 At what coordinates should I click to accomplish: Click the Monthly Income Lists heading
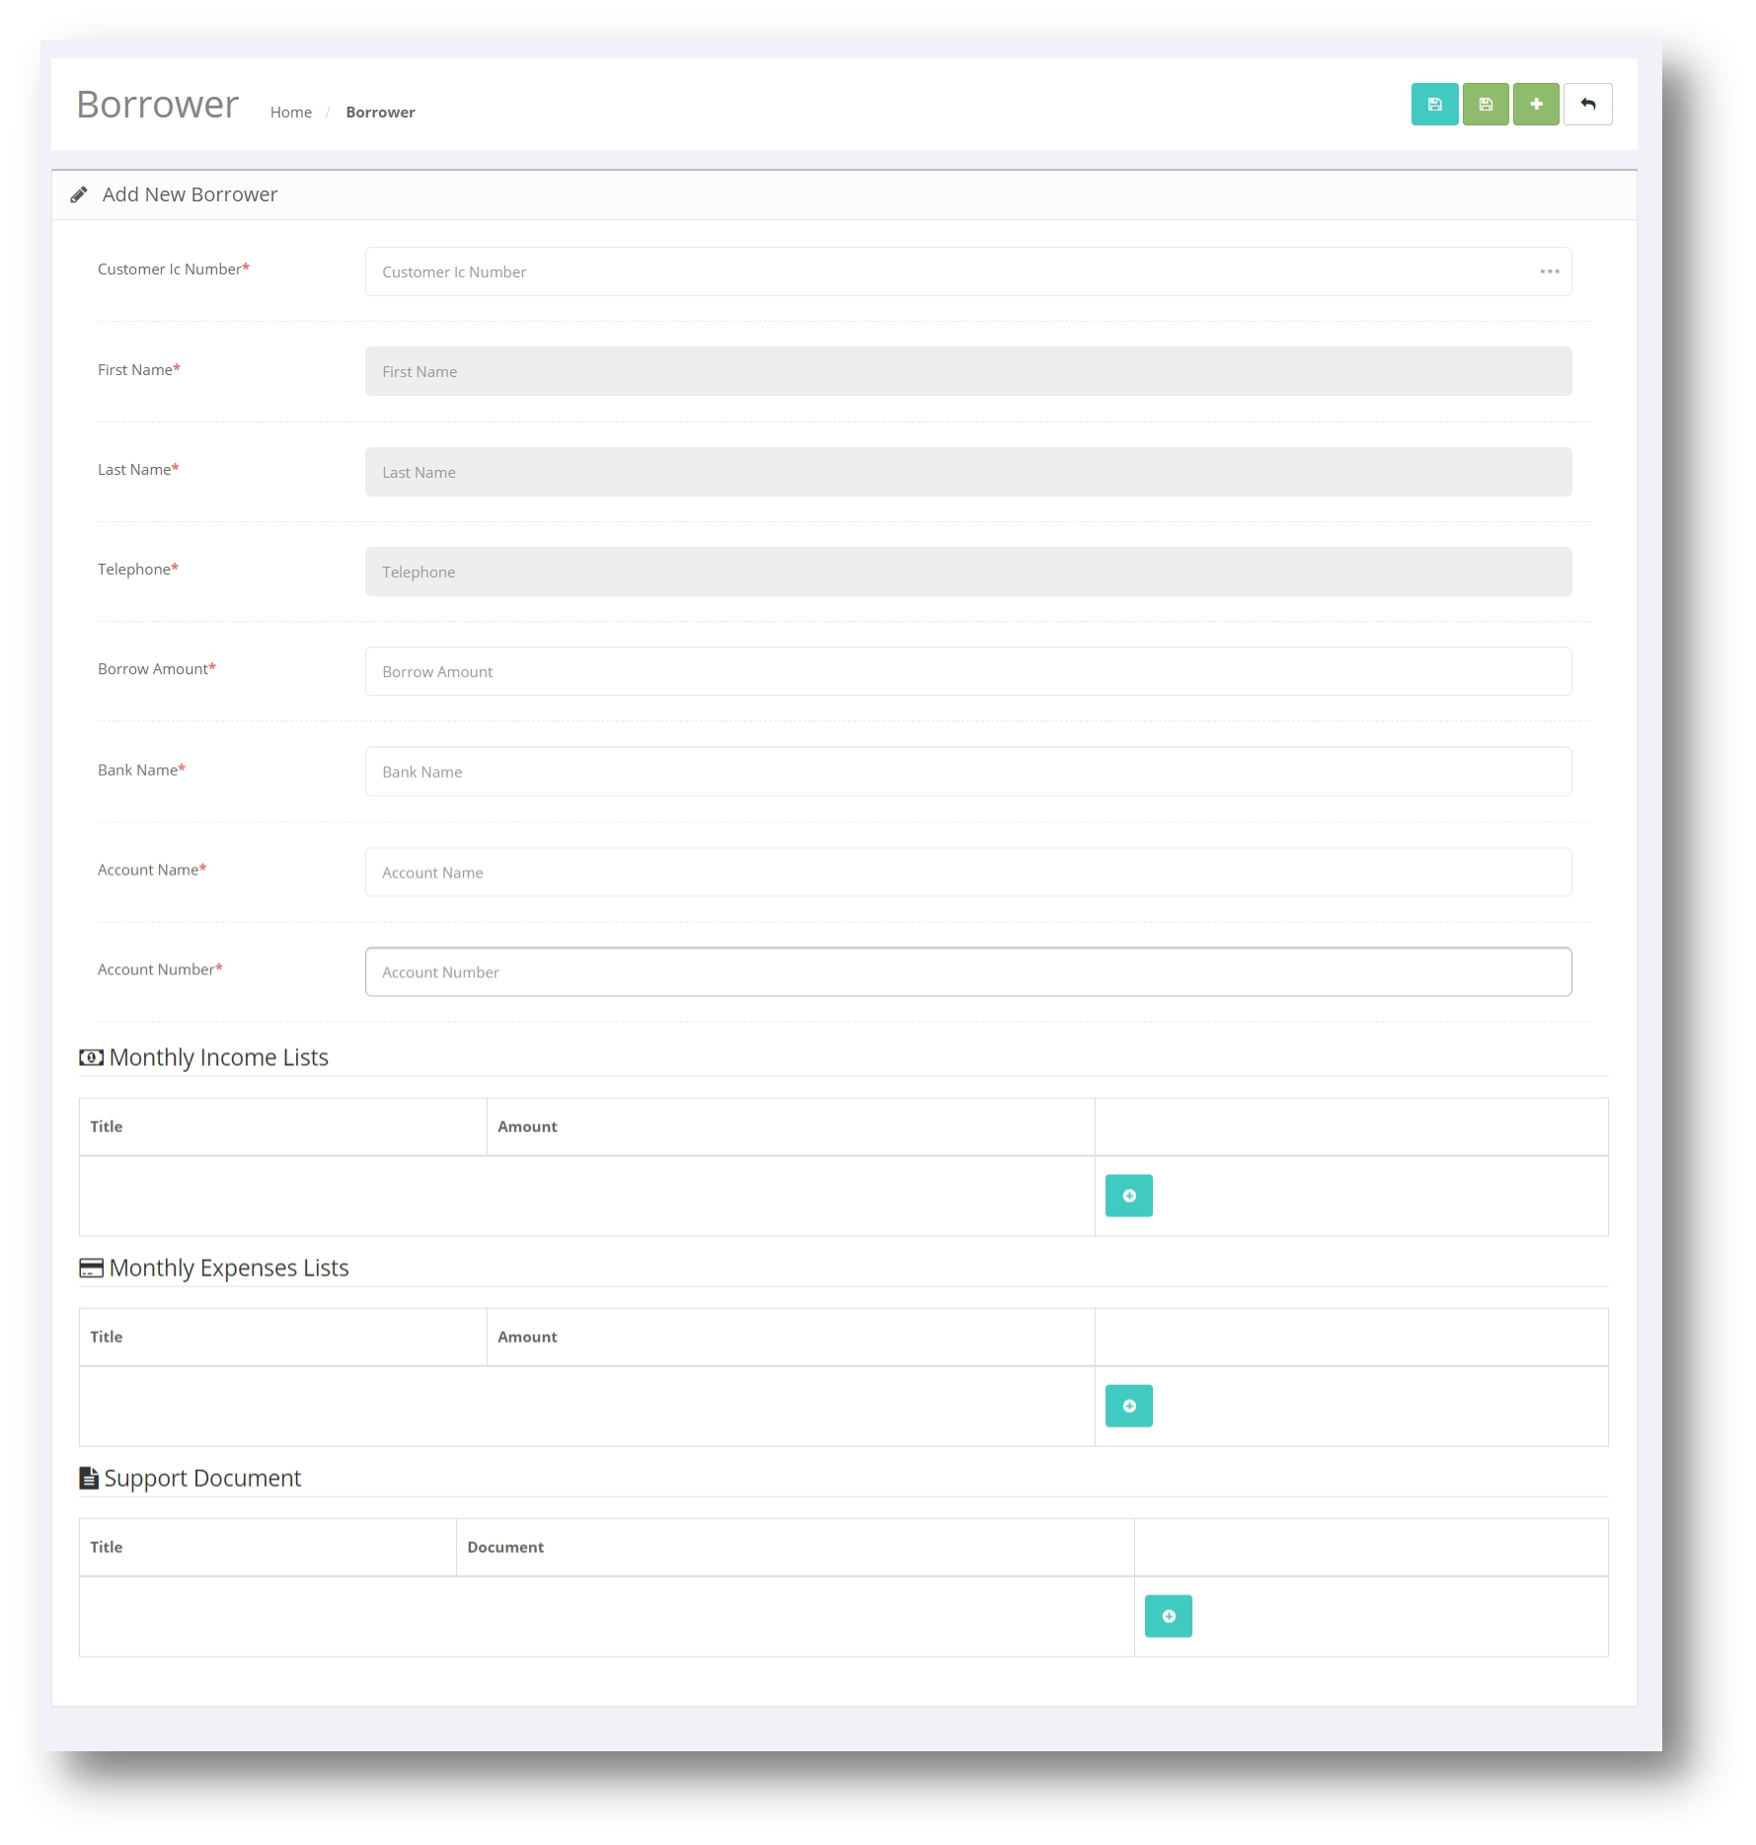point(219,1057)
